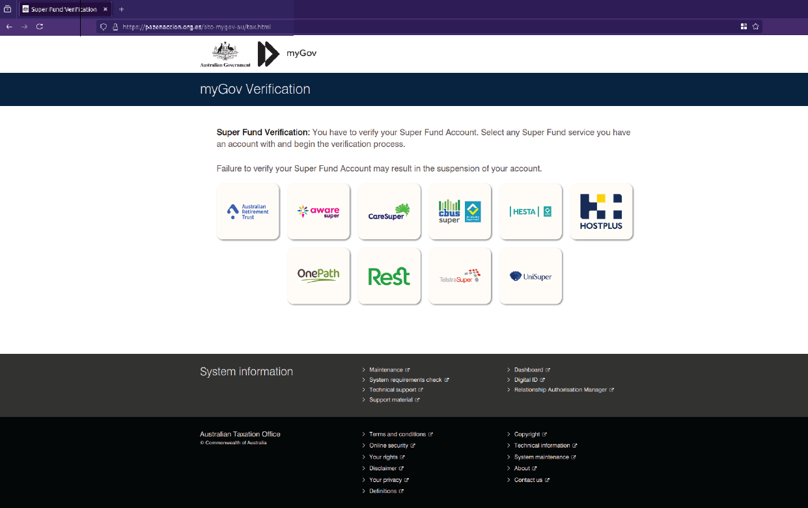The image size is (808, 508).
Task: Open the Maintenance link under System information
Action: click(x=387, y=369)
